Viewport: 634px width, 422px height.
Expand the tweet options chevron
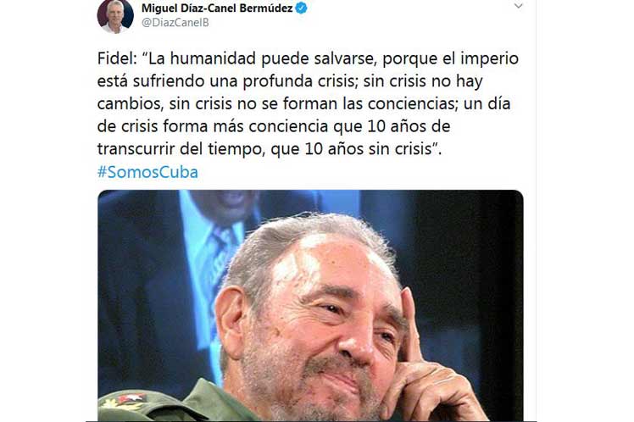tap(519, 6)
